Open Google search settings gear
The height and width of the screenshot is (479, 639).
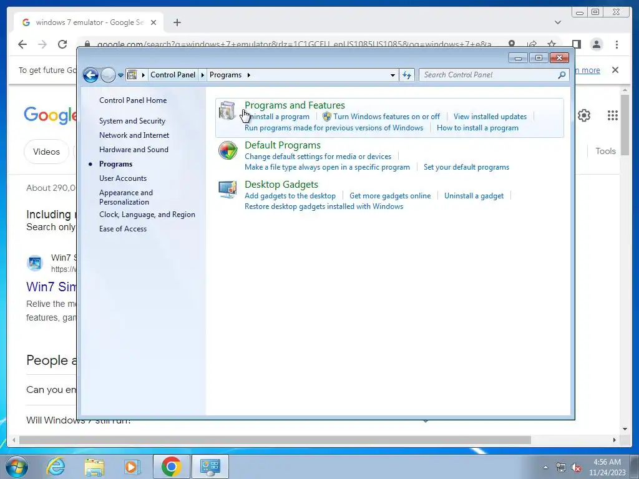(x=584, y=115)
